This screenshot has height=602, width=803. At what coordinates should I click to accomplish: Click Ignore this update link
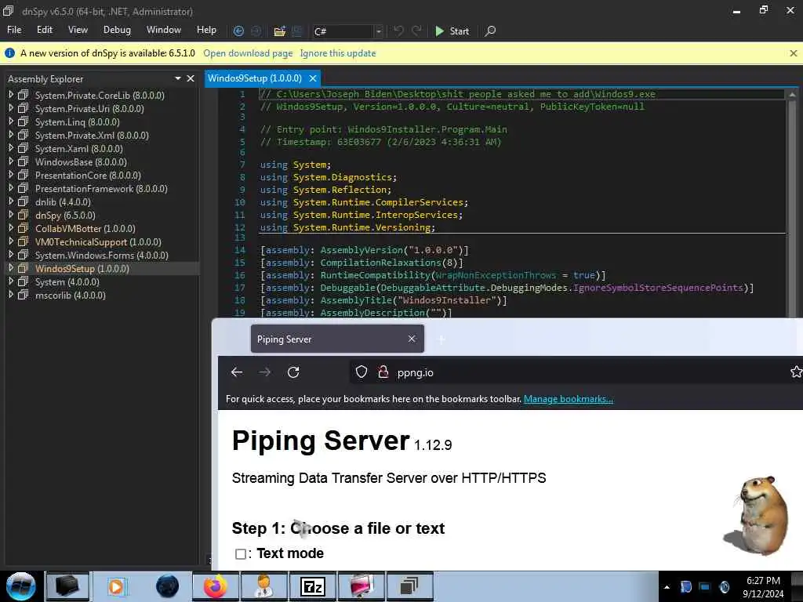click(x=337, y=53)
